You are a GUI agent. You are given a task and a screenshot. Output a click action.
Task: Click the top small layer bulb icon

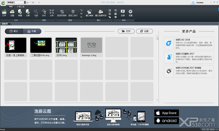tap(81, 10)
